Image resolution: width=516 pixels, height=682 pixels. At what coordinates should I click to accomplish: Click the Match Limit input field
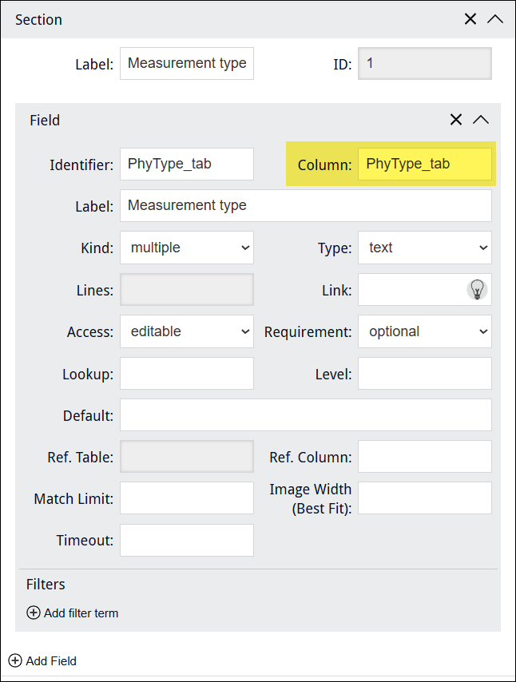pos(187,498)
